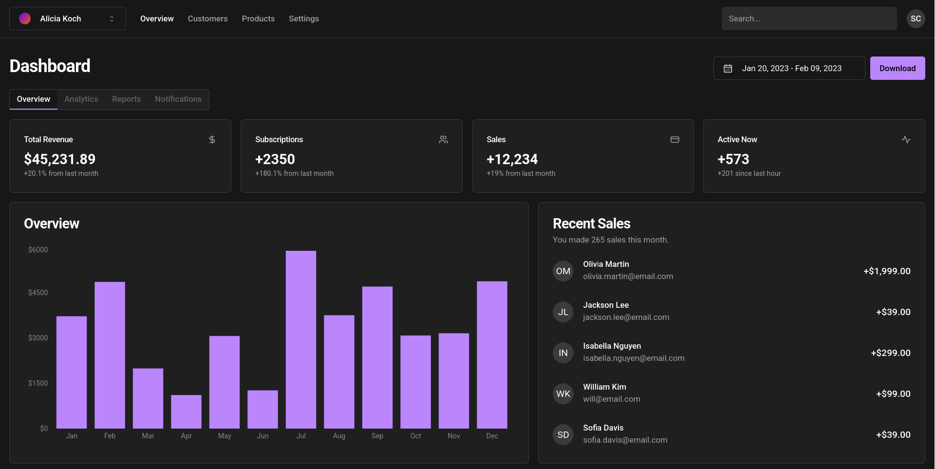Open the Jan 20 - Feb 09 date picker

pos(789,68)
